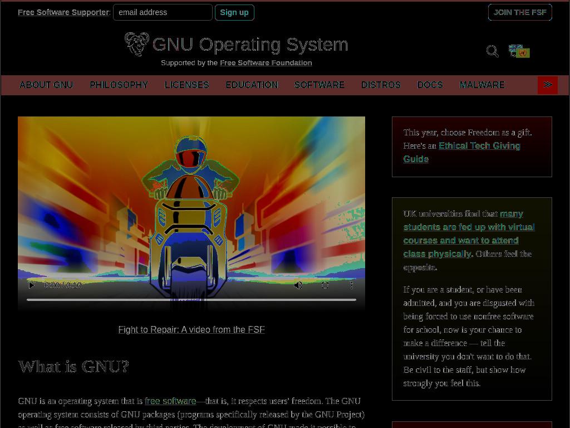Click JOIN THE FSF button
The height and width of the screenshot is (428, 570).
(520, 12)
